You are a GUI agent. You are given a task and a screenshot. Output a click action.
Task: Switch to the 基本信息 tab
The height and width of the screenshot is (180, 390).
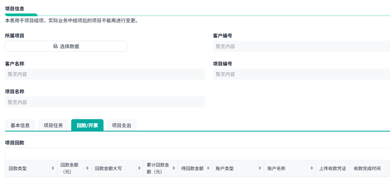click(x=20, y=125)
